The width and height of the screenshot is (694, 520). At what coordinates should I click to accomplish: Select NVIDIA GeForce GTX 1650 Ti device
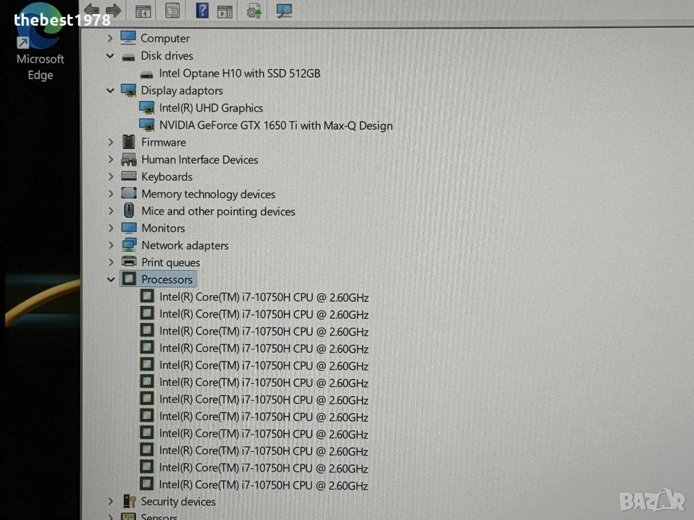point(275,125)
